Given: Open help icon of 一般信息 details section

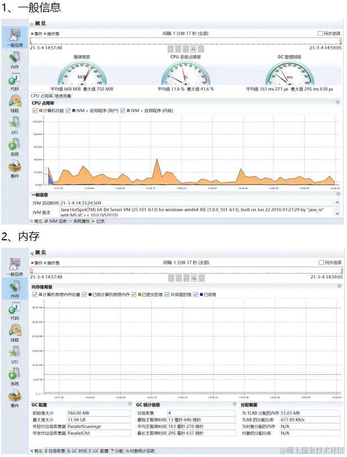Looking at the screenshot, I should pyautogui.click(x=338, y=194).
